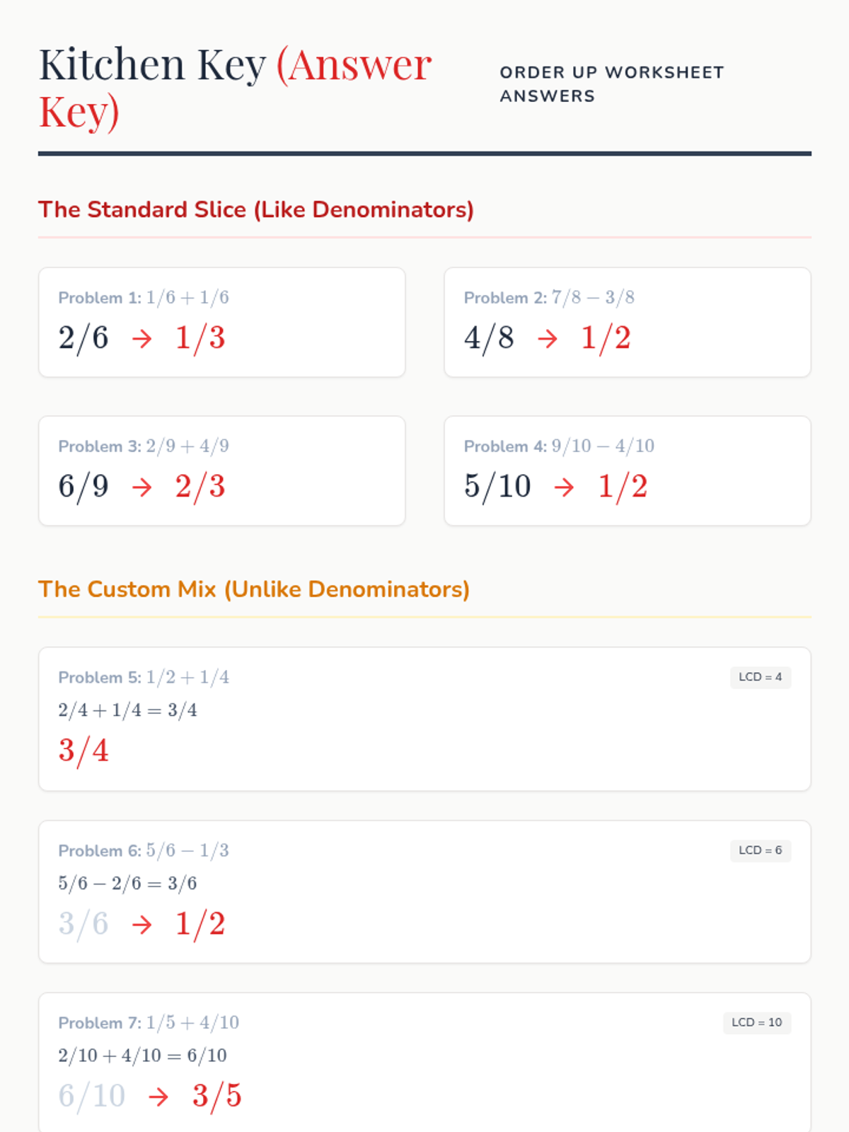Screen dimensions: 849x1132
Task: Click the Kitchen Key page title
Action: pyautogui.click(x=234, y=88)
